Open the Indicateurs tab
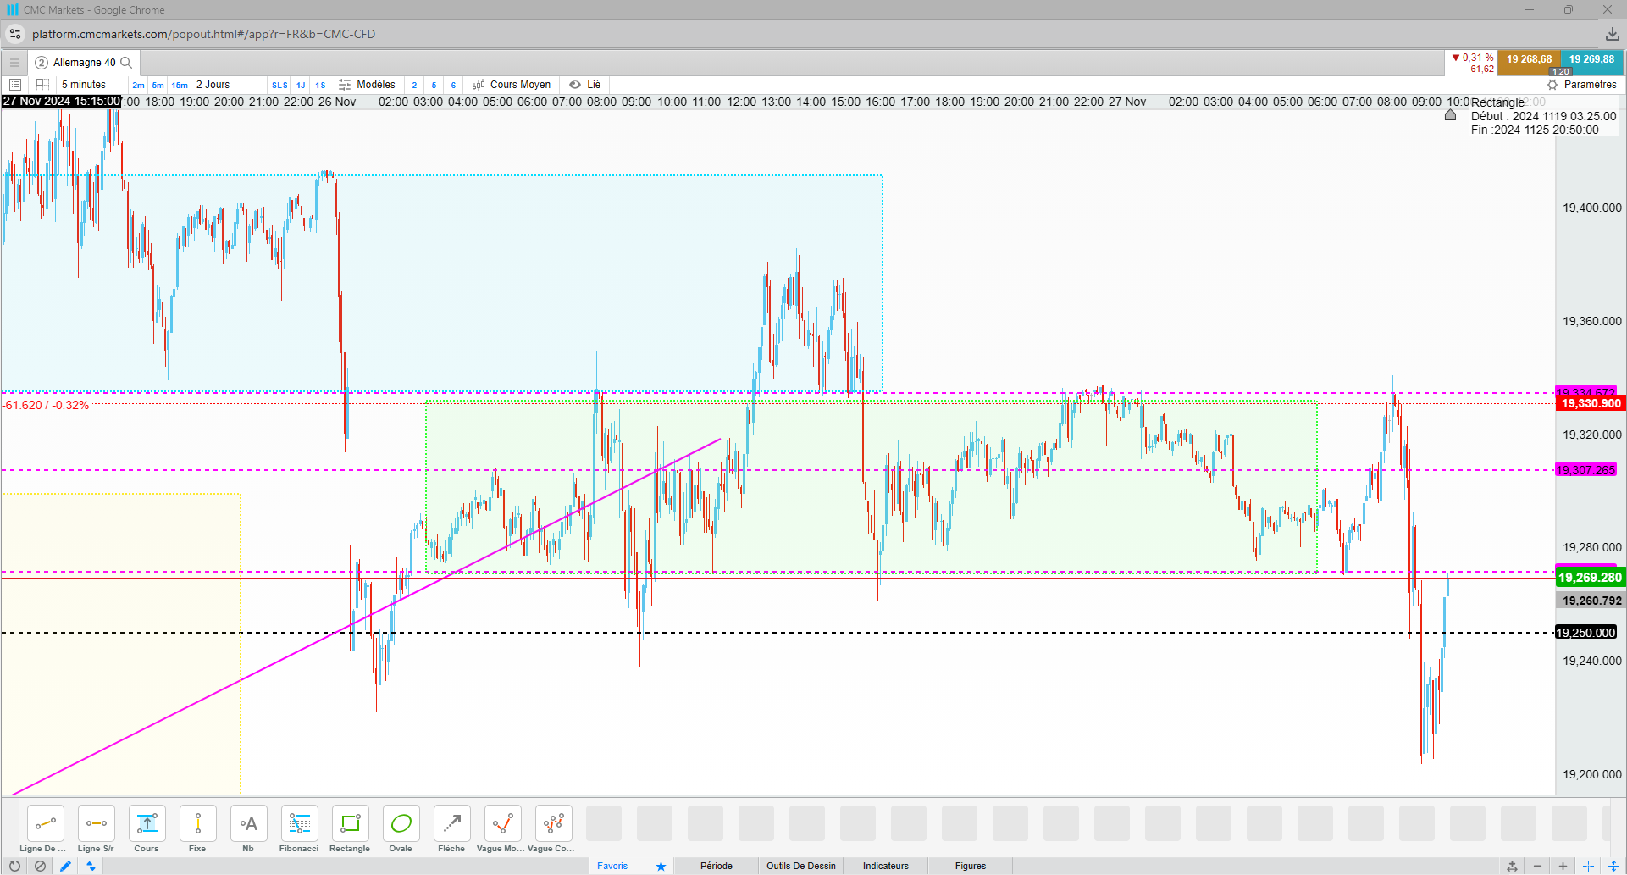This screenshot has height=875, width=1627. [886, 866]
